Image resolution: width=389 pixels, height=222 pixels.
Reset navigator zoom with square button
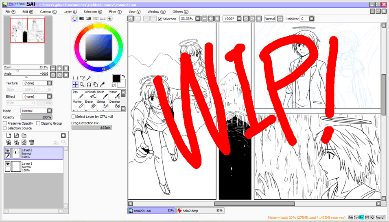[66, 69]
